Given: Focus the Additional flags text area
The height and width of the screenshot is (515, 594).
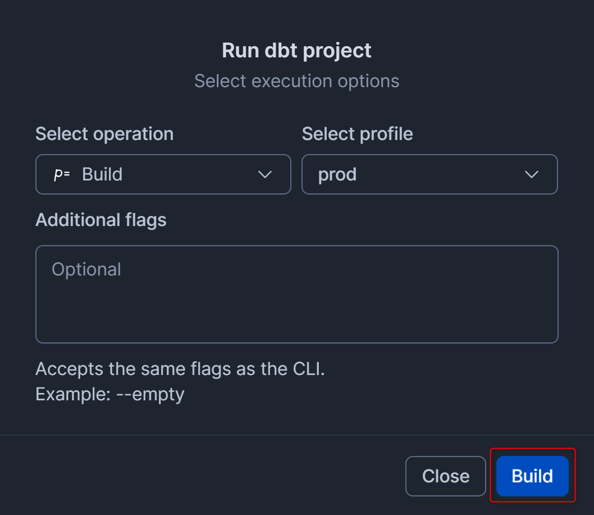Looking at the screenshot, I should point(296,304).
